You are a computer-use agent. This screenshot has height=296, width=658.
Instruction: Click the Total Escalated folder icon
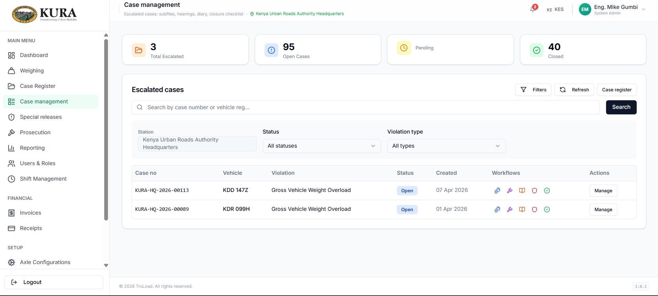pos(139,50)
